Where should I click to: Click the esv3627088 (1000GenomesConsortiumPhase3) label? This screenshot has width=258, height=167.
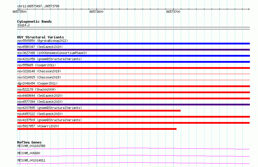point(52,53)
